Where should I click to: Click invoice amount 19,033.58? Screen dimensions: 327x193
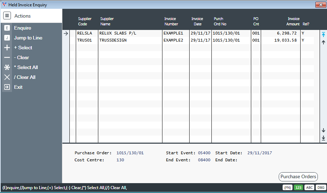pyautogui.click(x=285, y=40)
